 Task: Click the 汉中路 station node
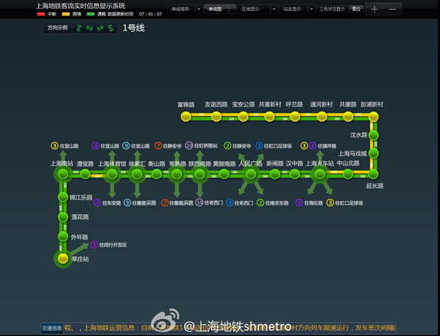(295, 174)
